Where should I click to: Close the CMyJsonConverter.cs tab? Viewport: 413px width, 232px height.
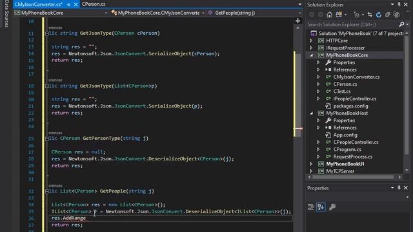76,5
